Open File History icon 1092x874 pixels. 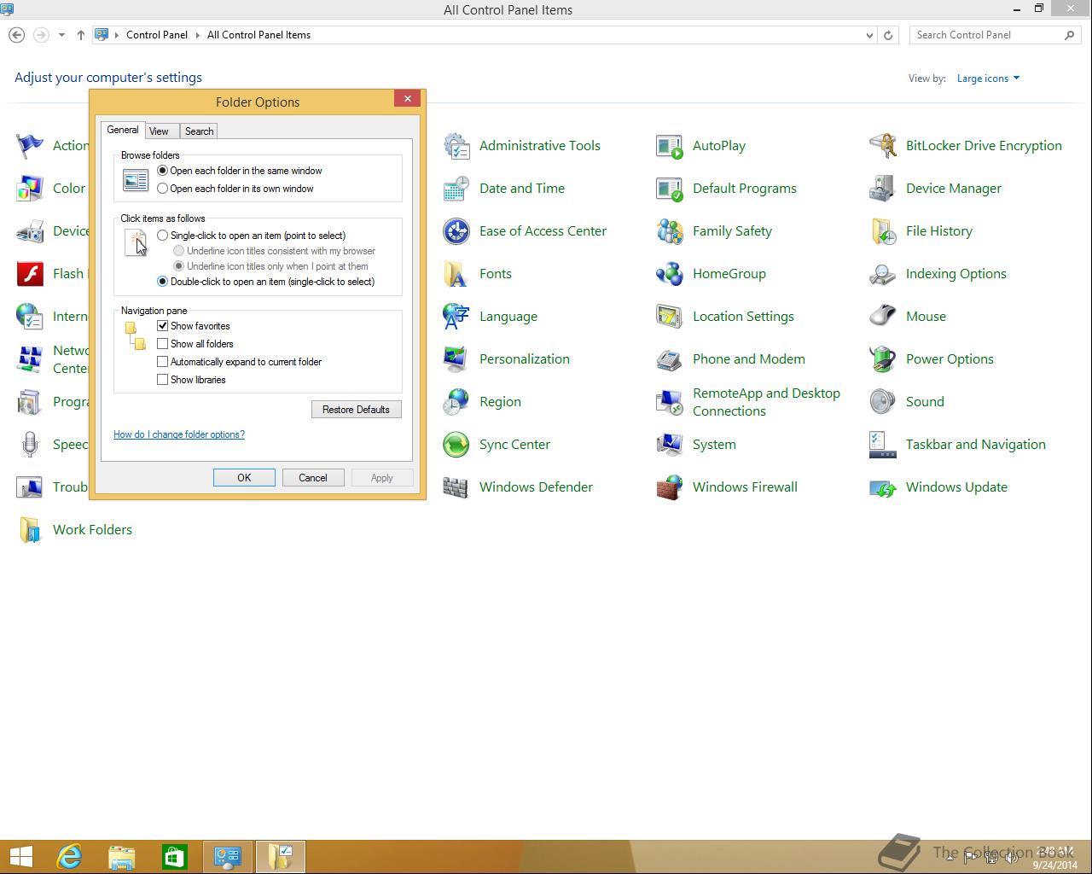point(882,231)
